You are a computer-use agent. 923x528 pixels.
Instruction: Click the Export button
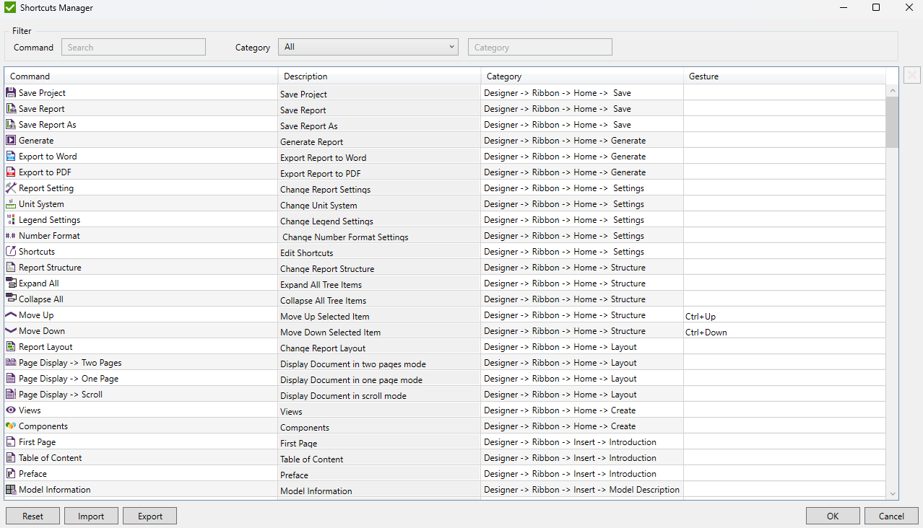(x=149, y=516)
